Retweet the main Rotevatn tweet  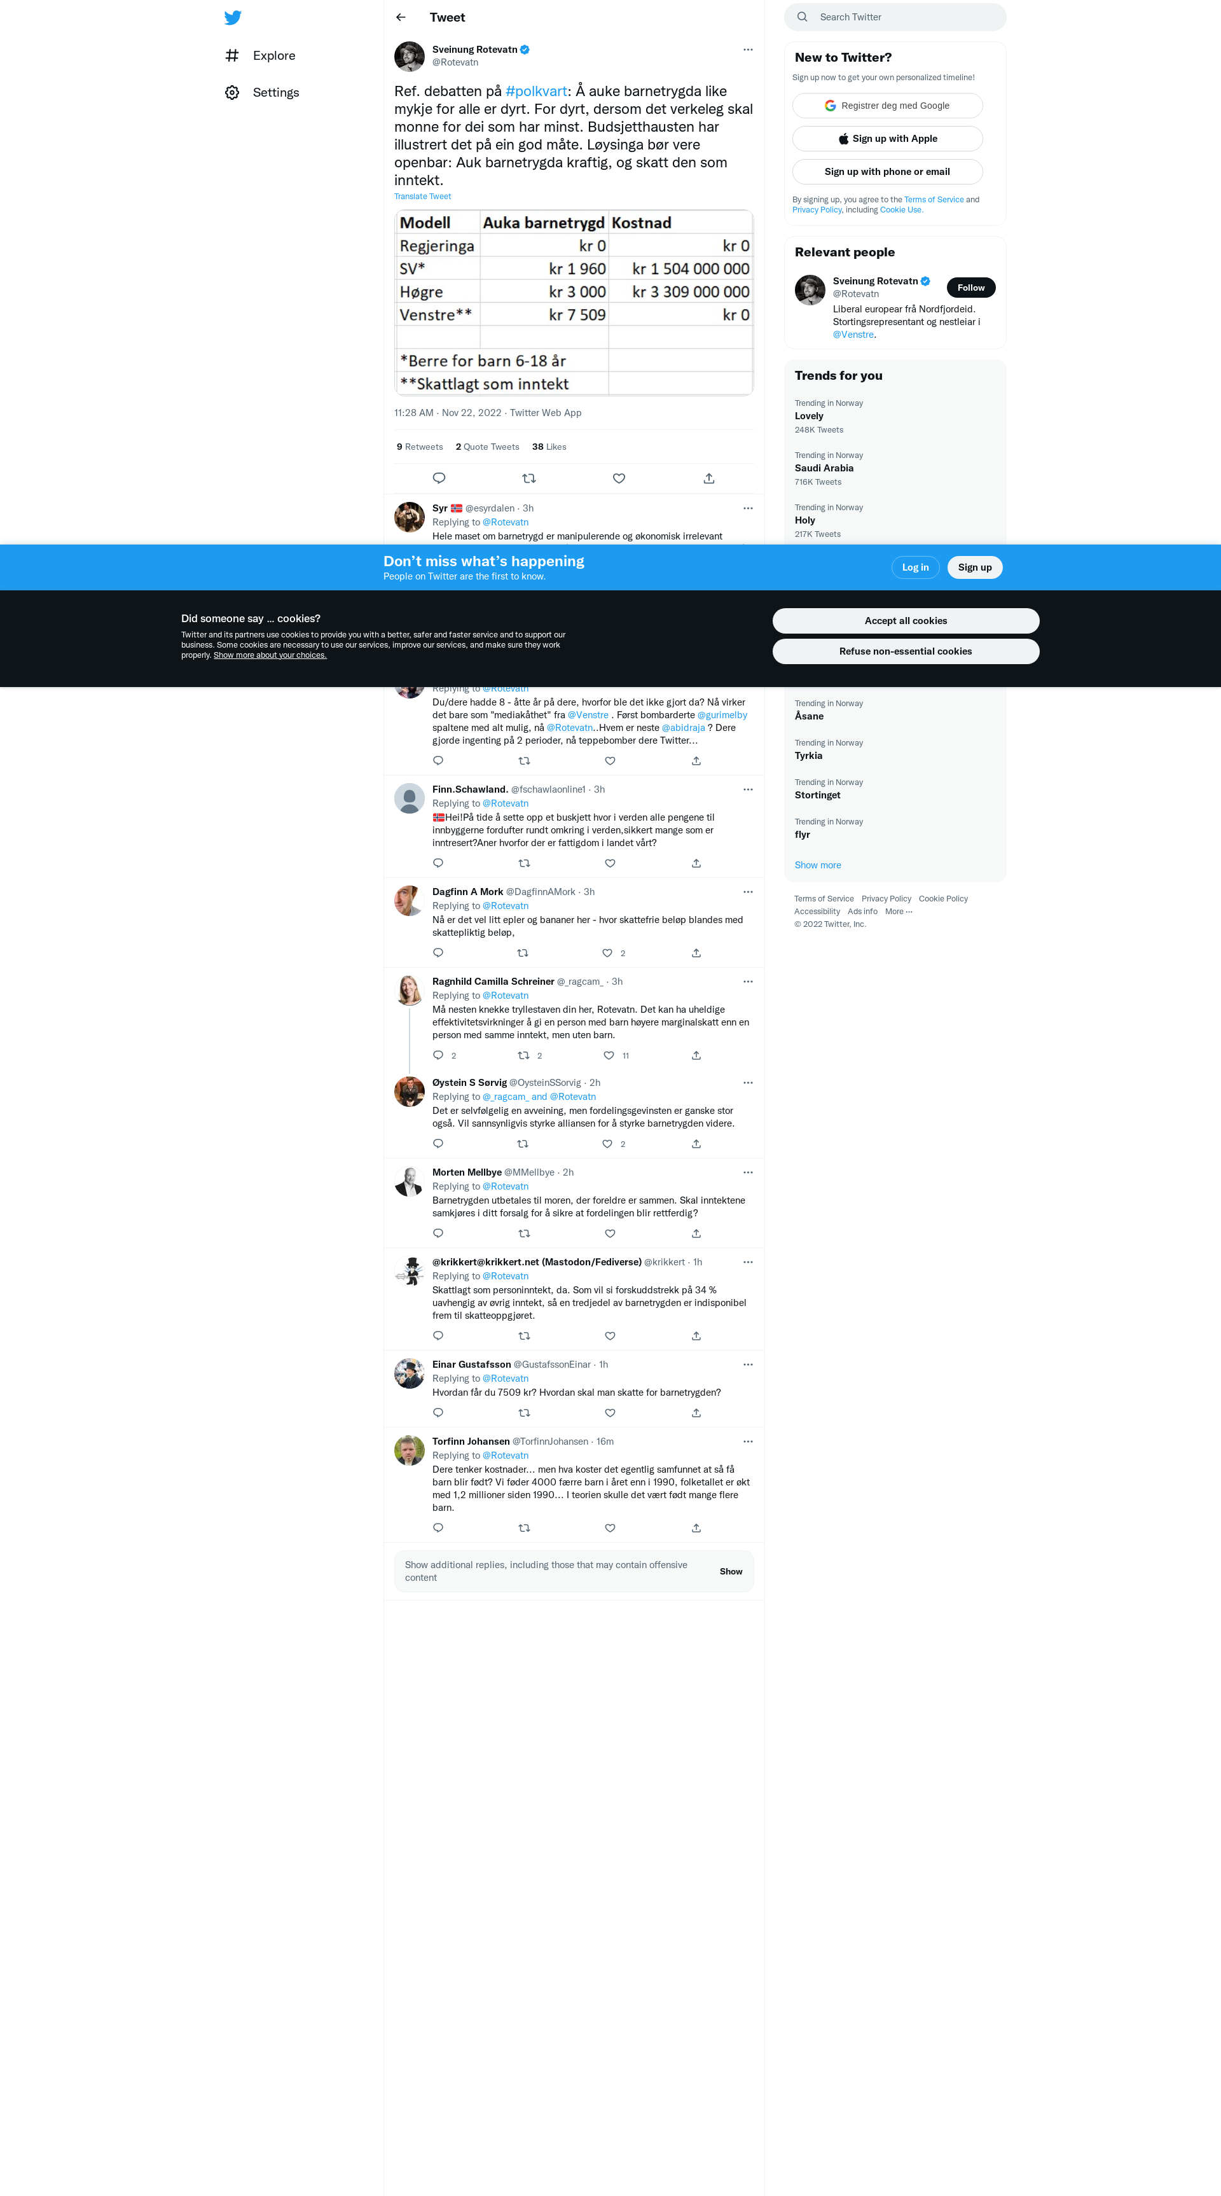pos(528,478)
